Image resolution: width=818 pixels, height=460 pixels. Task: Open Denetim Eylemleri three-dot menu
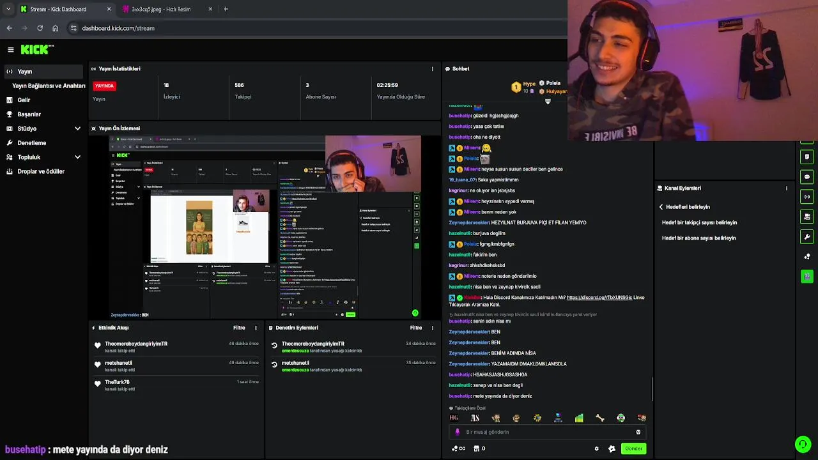pyautogui.click(x=433, y=328)
